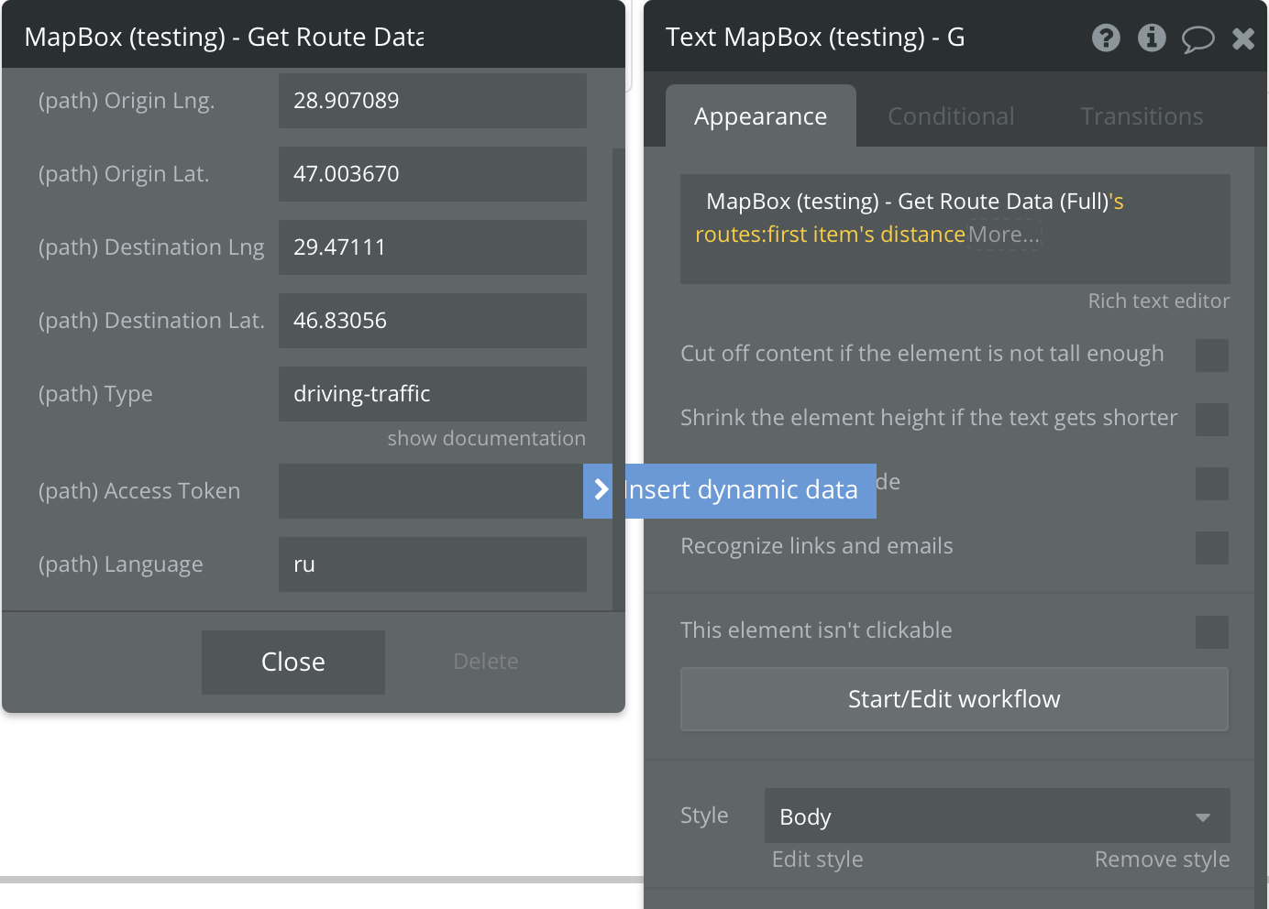Open the element info icon
This screenshot has height=909, width=1269.
(x=1152, y=38)
